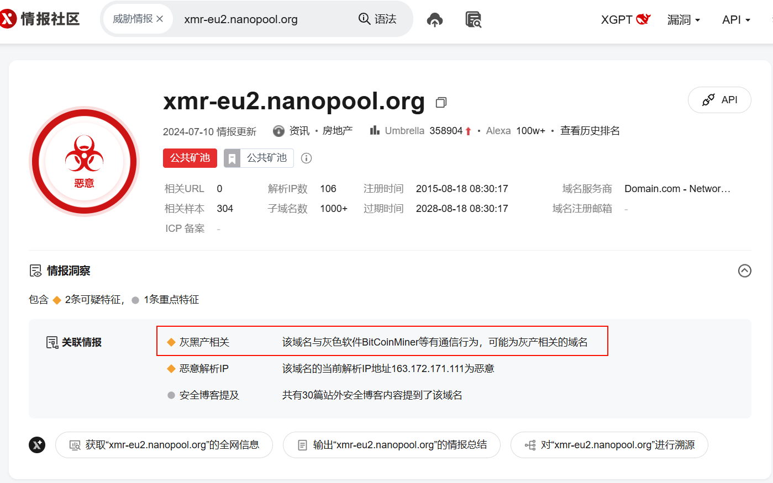Viewport: 773px width, 483px height.
Task: Copy the domain name with the copy icon
Action: 441,102
